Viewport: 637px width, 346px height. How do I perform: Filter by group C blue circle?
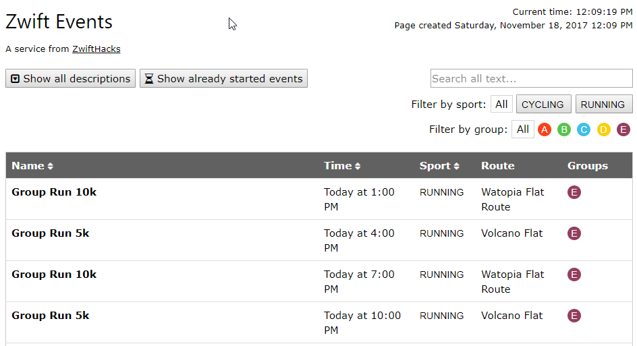point(584,129)
